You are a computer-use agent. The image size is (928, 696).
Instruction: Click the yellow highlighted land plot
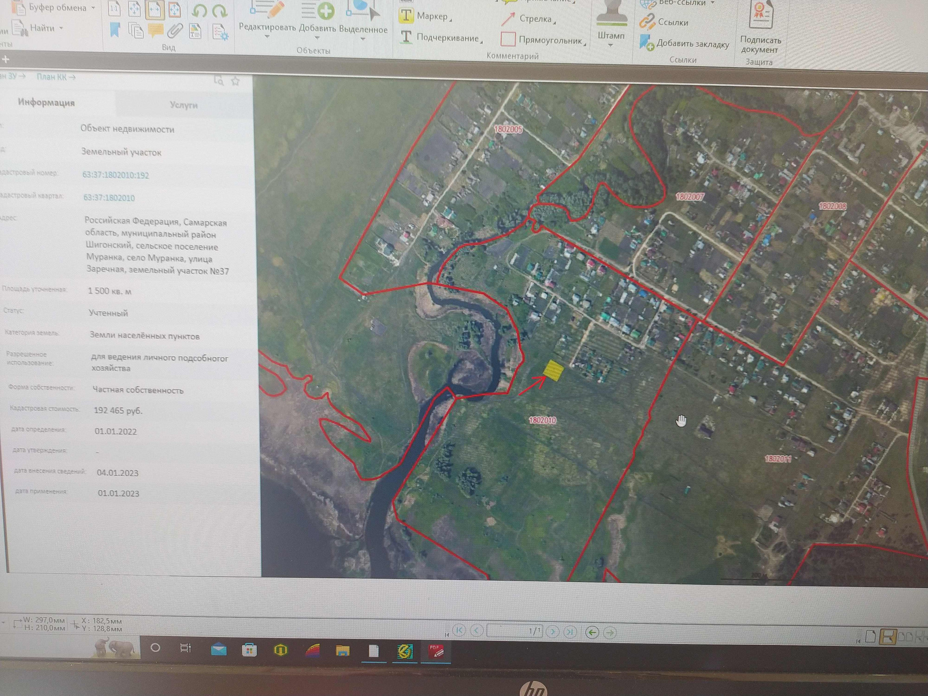[553, 370]
